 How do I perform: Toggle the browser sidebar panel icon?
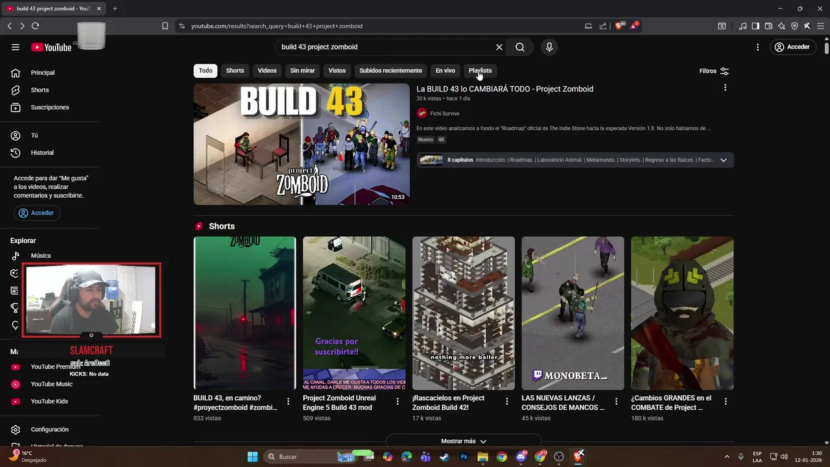pos(755,26)
